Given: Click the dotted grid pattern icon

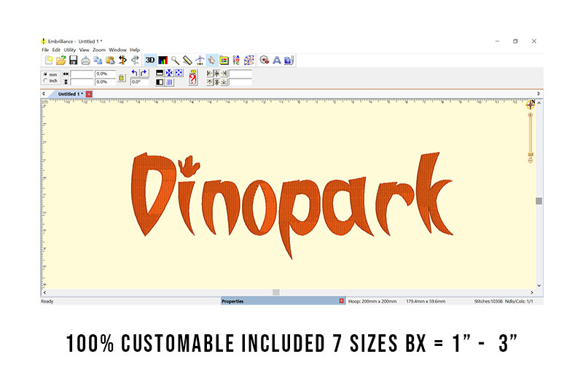Looking at the screenshot, I should (249, 61).
